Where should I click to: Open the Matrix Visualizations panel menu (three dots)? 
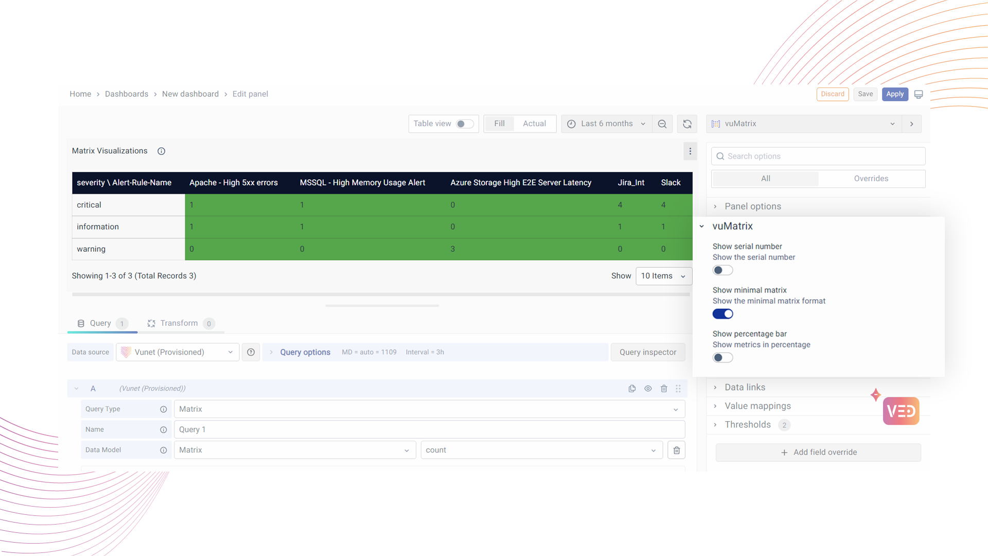click(690, 151)
